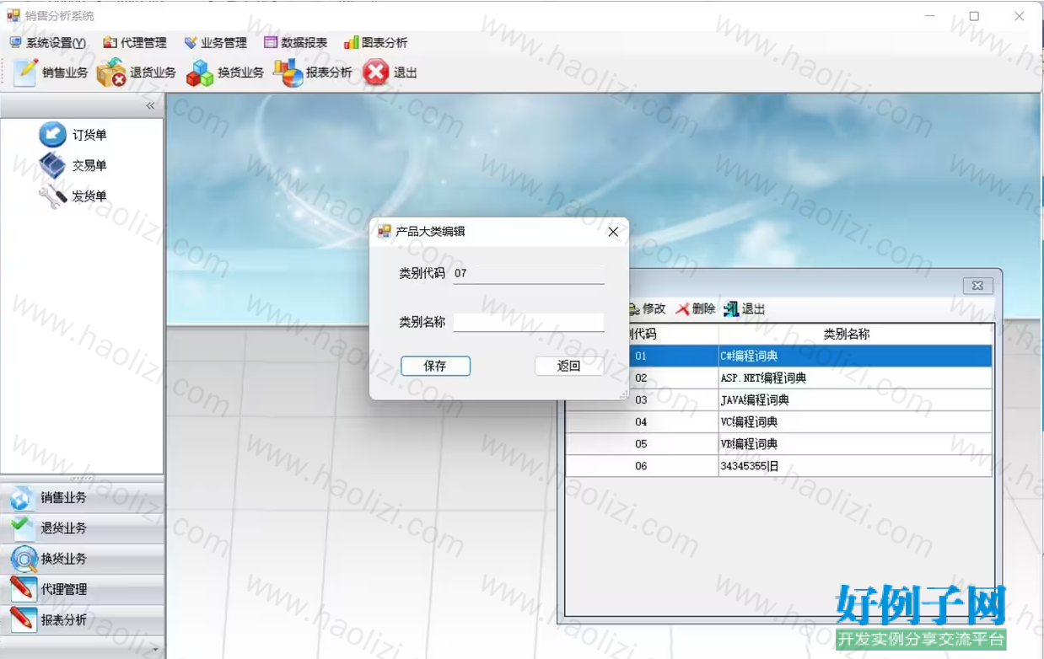The image size is (1044, 659).
Task: Select the code cell 02
Action: (642, 378)
